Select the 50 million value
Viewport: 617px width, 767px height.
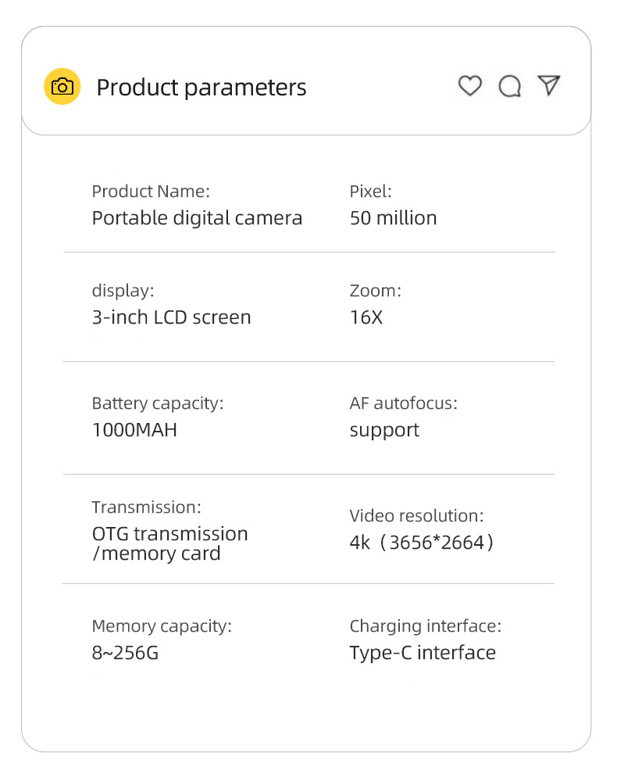393,218
